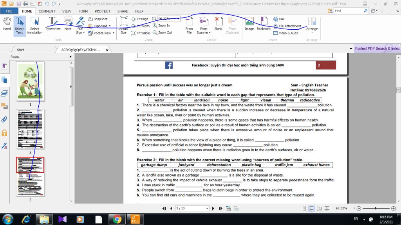Click the zoom slider minus button

coord(359,209)
